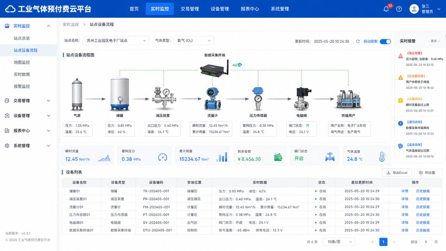The height and width of the screenshot is (251, 446).
Task: Open the notification bell icon
Action: pyautogui.click(x=386, y=9)
